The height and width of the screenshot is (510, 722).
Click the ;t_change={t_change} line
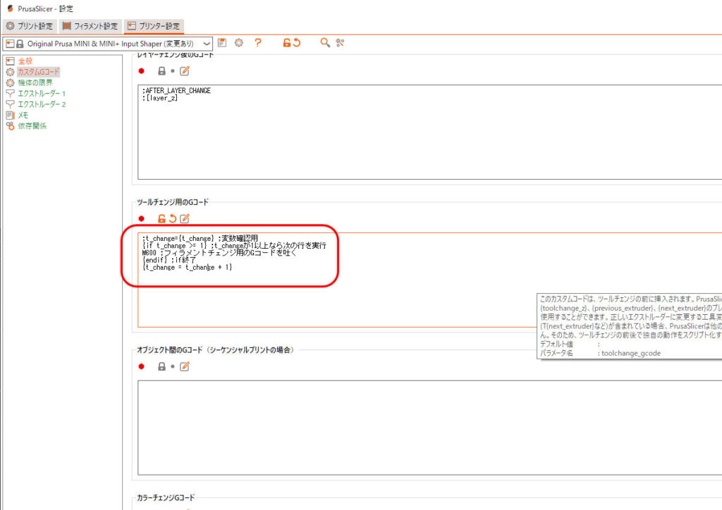tap(200, 238)
